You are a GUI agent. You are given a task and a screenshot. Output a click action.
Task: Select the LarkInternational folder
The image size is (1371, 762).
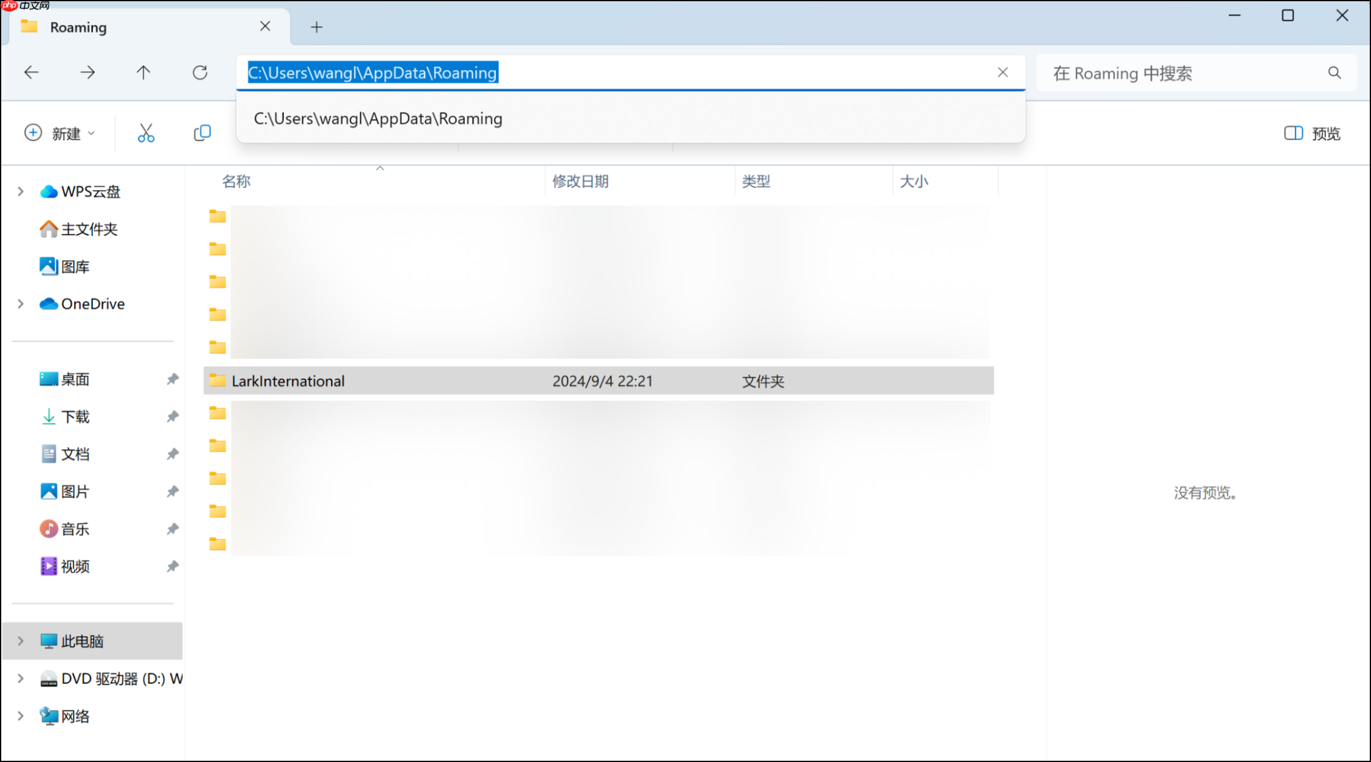pos(288,381)
